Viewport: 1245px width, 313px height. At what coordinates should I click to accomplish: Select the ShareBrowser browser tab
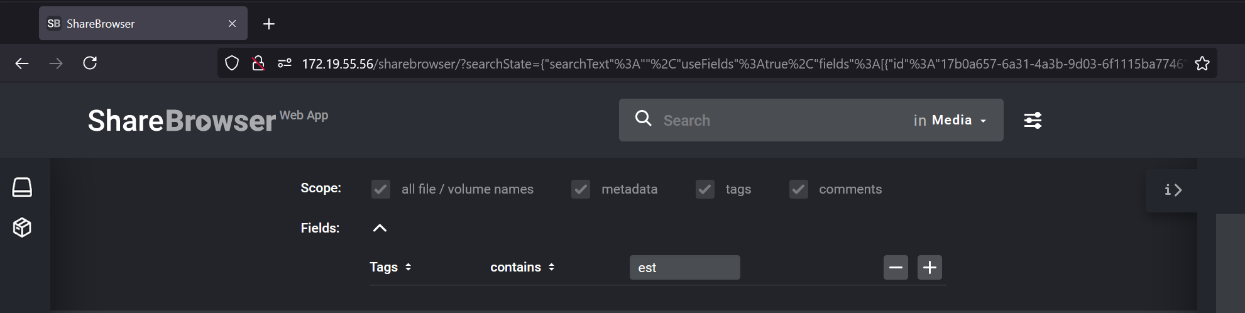(143, 23)
